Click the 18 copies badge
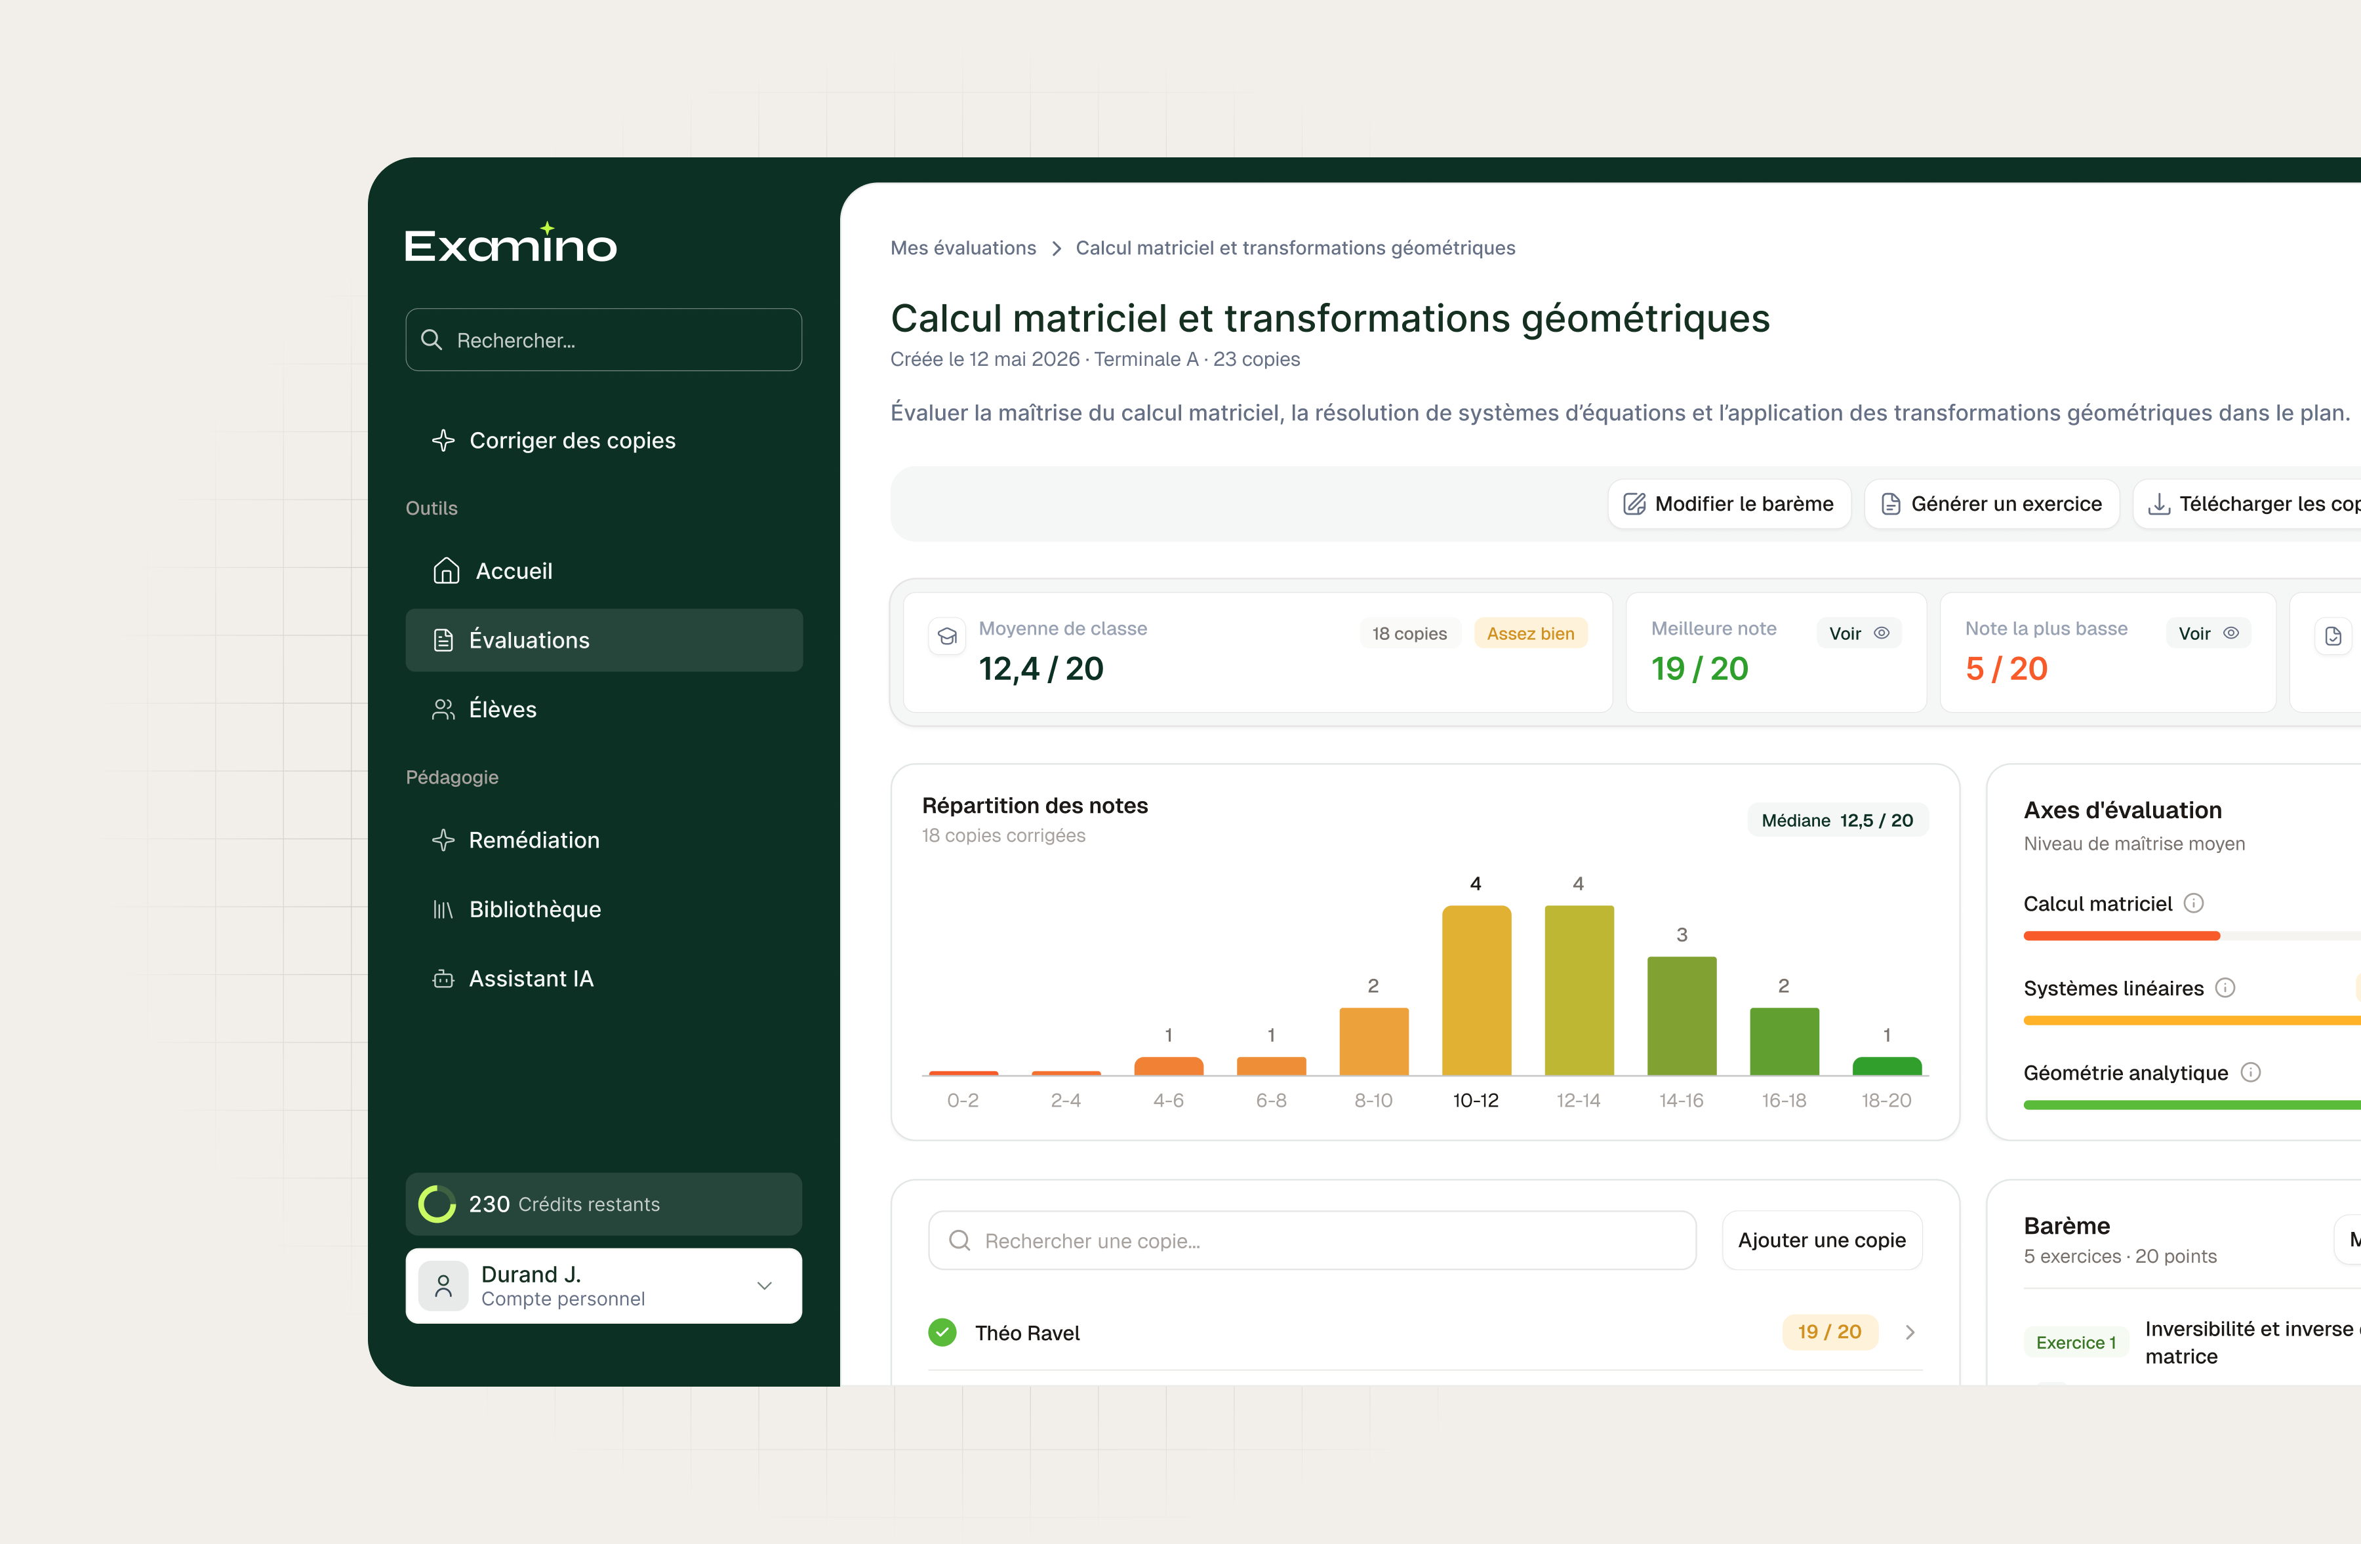 [1409, 634]
